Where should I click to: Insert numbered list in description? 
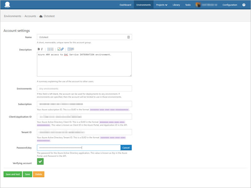click(x=52, y=49)
